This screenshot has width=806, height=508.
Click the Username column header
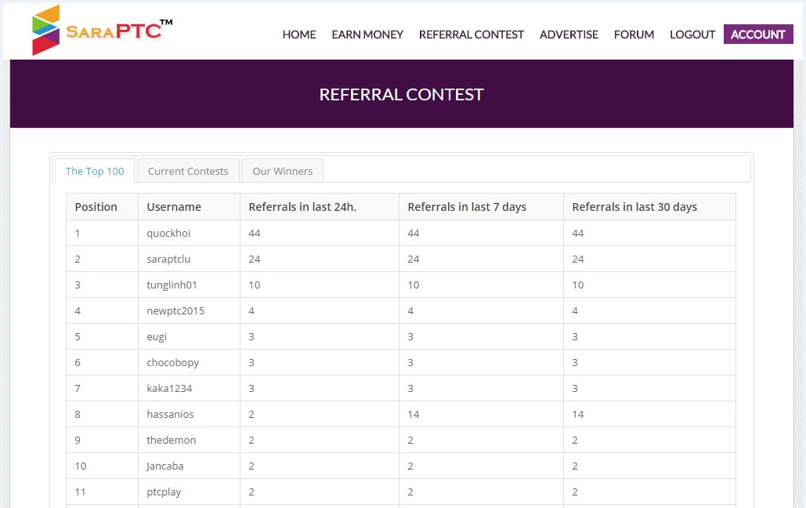(174, 207)
